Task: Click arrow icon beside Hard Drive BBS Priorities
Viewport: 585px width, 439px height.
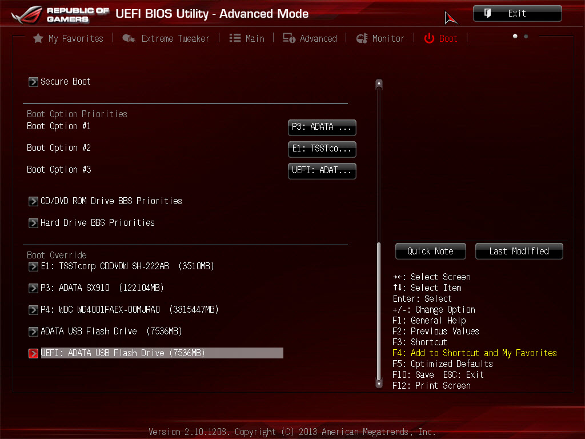Action: pyautogui.click(x=33, y=223)
